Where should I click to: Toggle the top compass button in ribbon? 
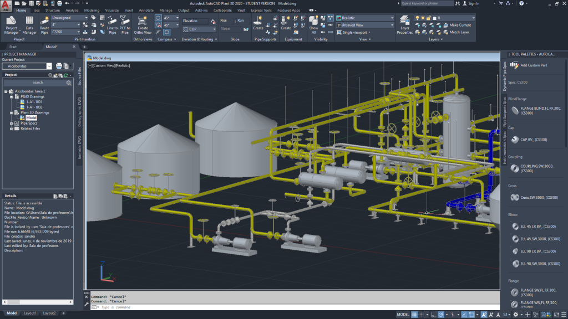158,18
